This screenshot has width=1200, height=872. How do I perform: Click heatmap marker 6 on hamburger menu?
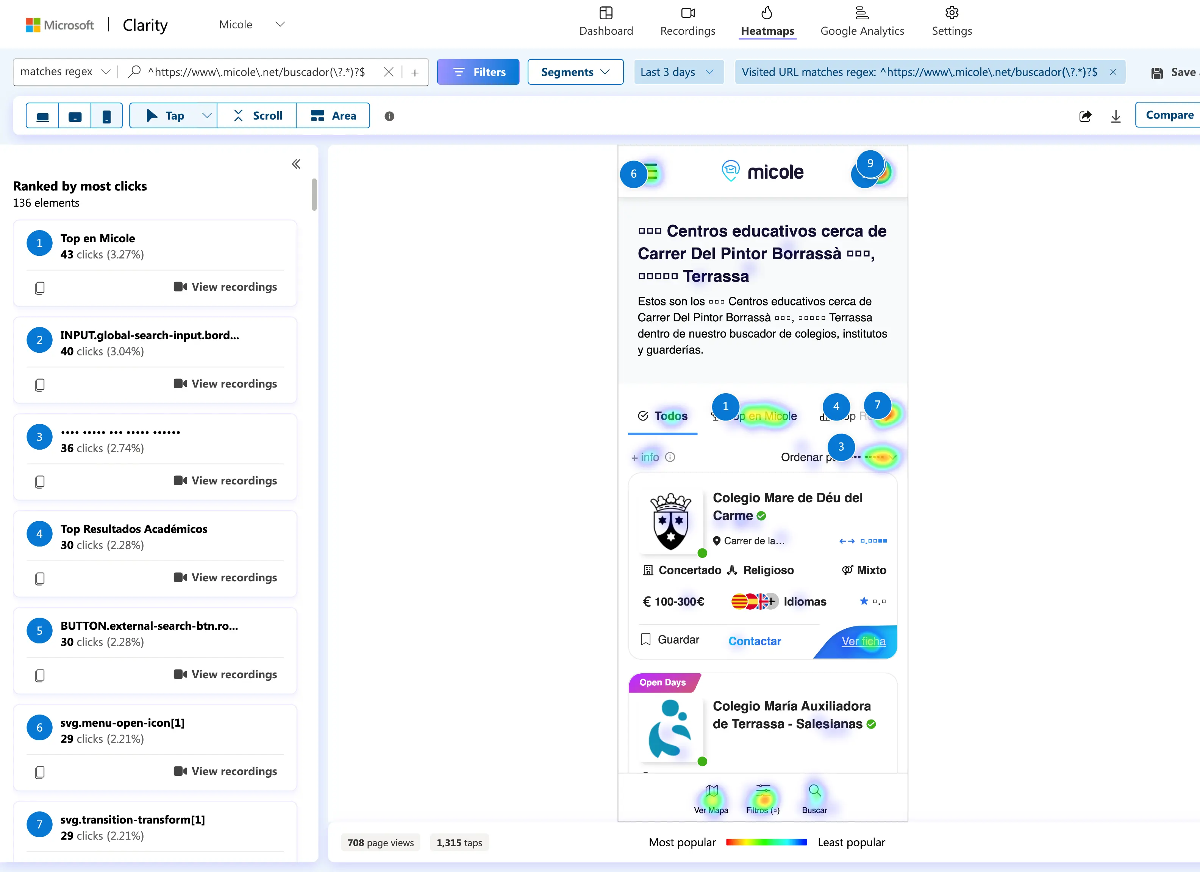point(633,174)
